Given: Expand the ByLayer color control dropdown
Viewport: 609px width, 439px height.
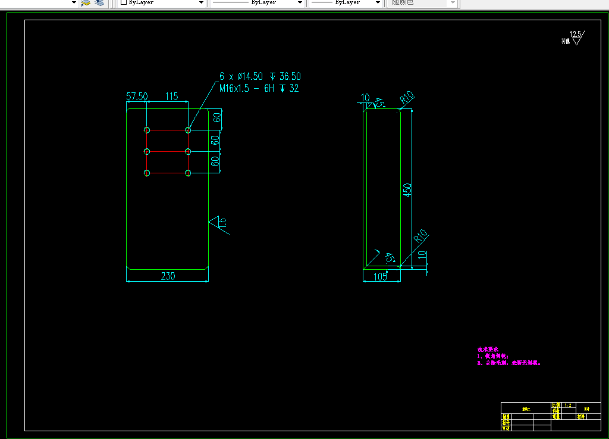Looking at the screenshot, I should pyautogui.click(x=201, y=2).
